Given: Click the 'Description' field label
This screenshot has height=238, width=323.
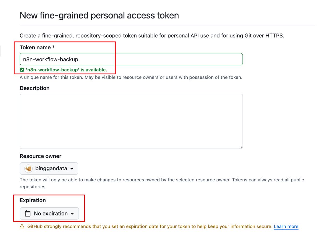Looking at the screenshot, I should point(34,88).
